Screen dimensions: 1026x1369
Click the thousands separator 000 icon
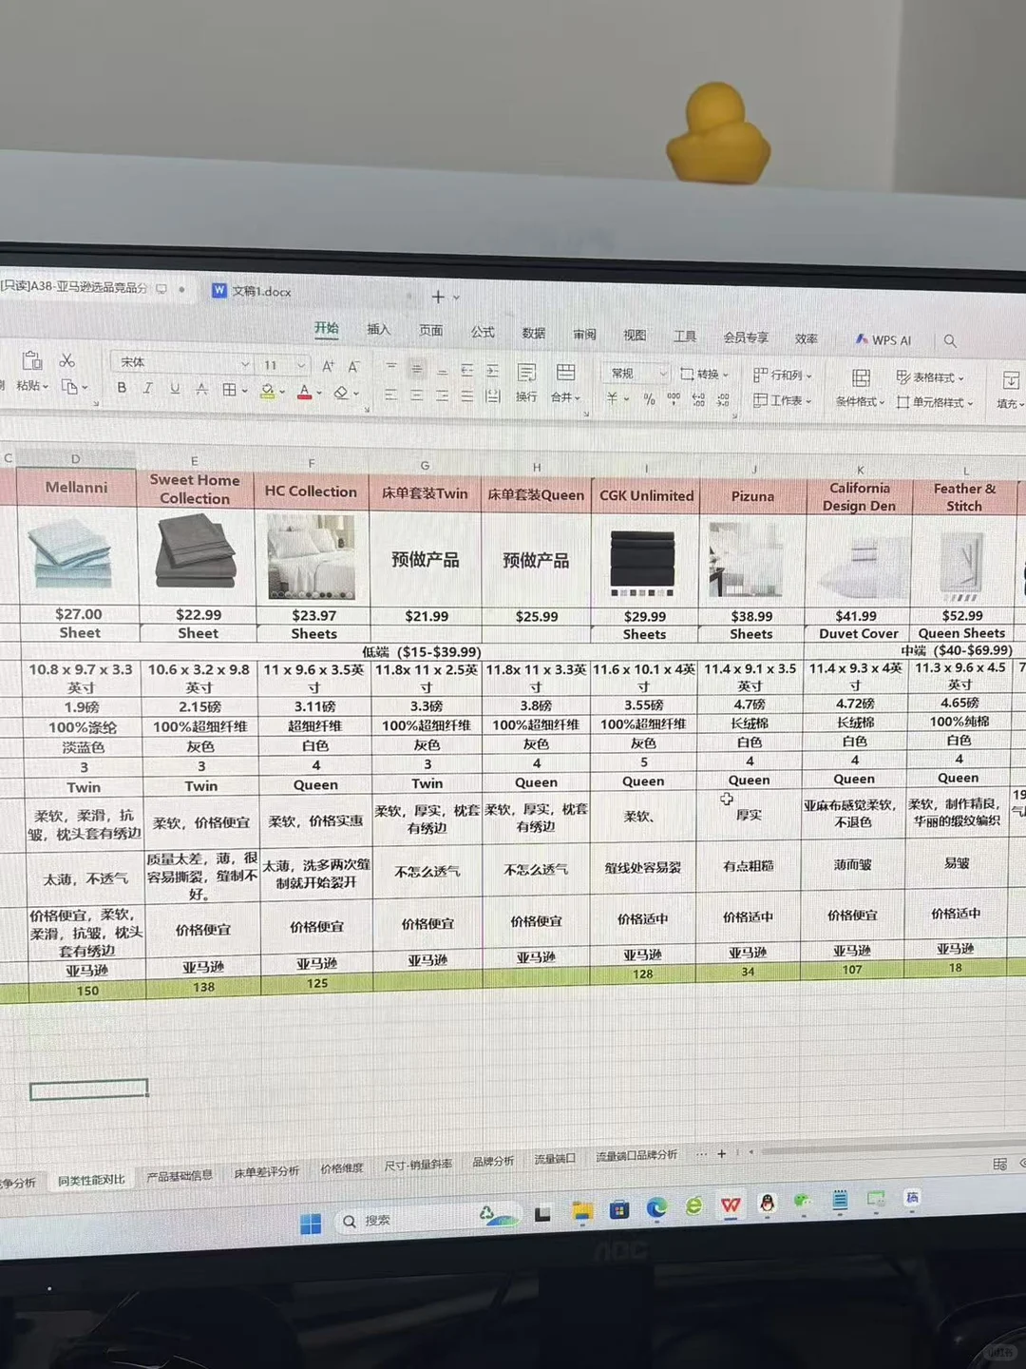674,399
